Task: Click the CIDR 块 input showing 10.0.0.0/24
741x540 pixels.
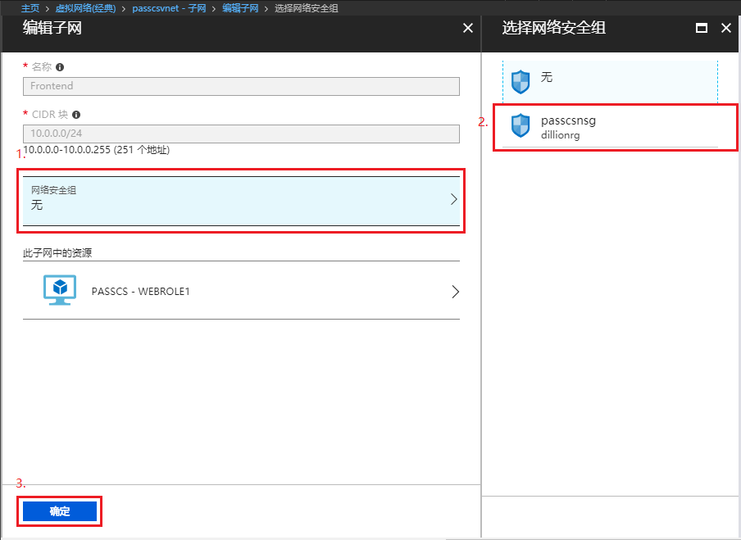Action: (240, 134)
